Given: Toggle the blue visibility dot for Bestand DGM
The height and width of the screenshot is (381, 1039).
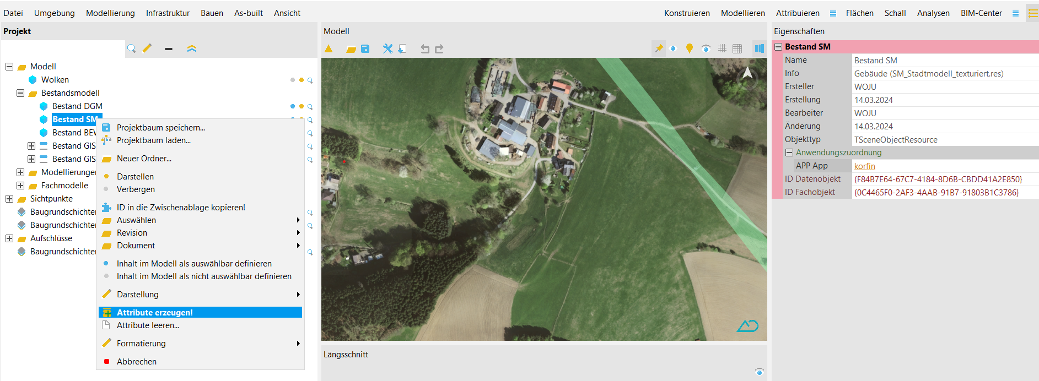Looking at the screenshot, I should point(293,106).
